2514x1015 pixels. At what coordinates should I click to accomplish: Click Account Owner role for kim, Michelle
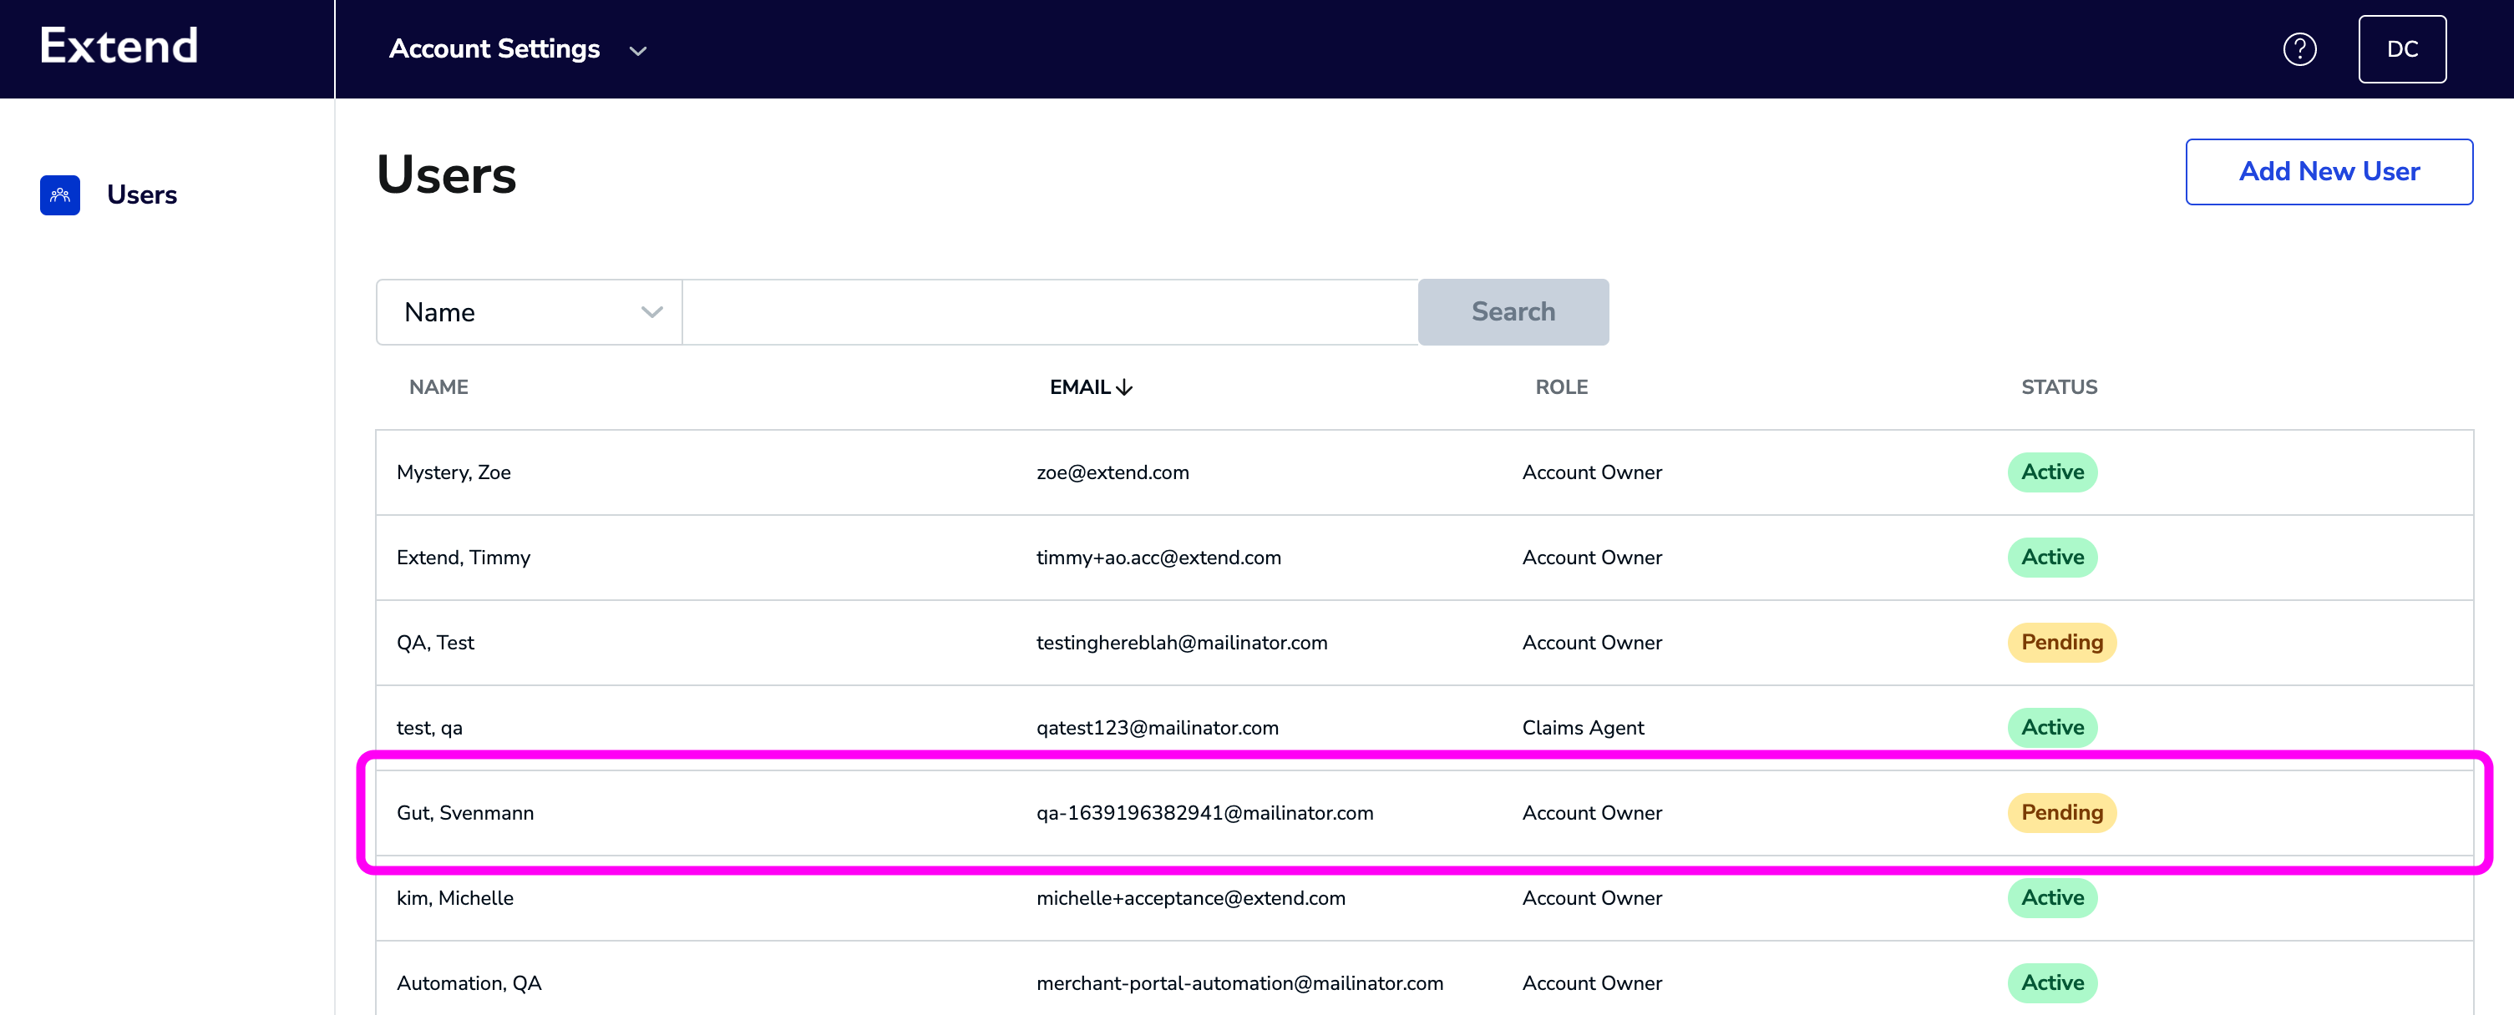1592,898
